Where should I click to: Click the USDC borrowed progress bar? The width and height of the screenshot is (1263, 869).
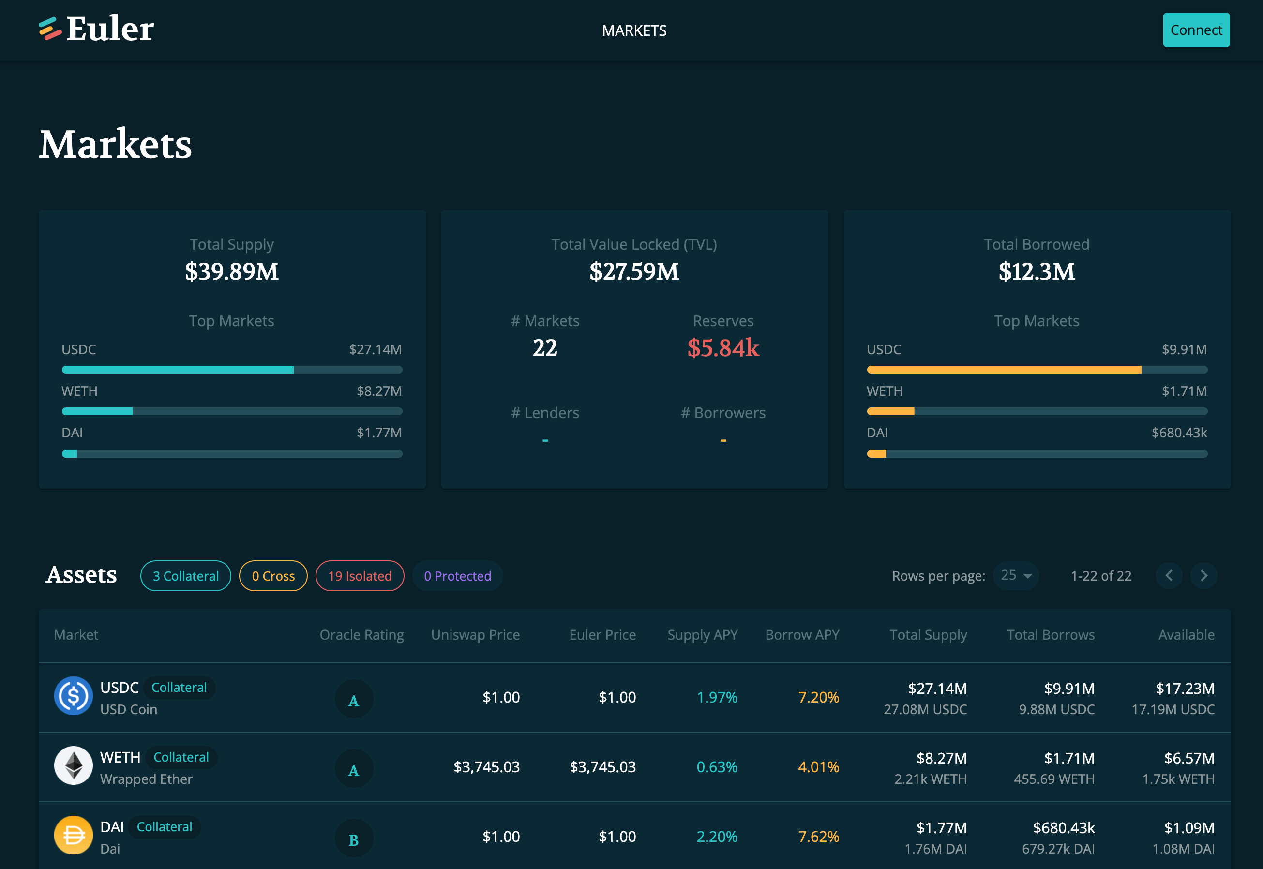pos(1037,370)
